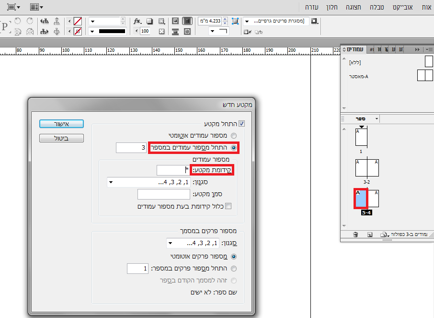The width and height of the screenshot is (434, 318).
Task: Apply drop shadow icon
Action: click(x=150, y=21)
